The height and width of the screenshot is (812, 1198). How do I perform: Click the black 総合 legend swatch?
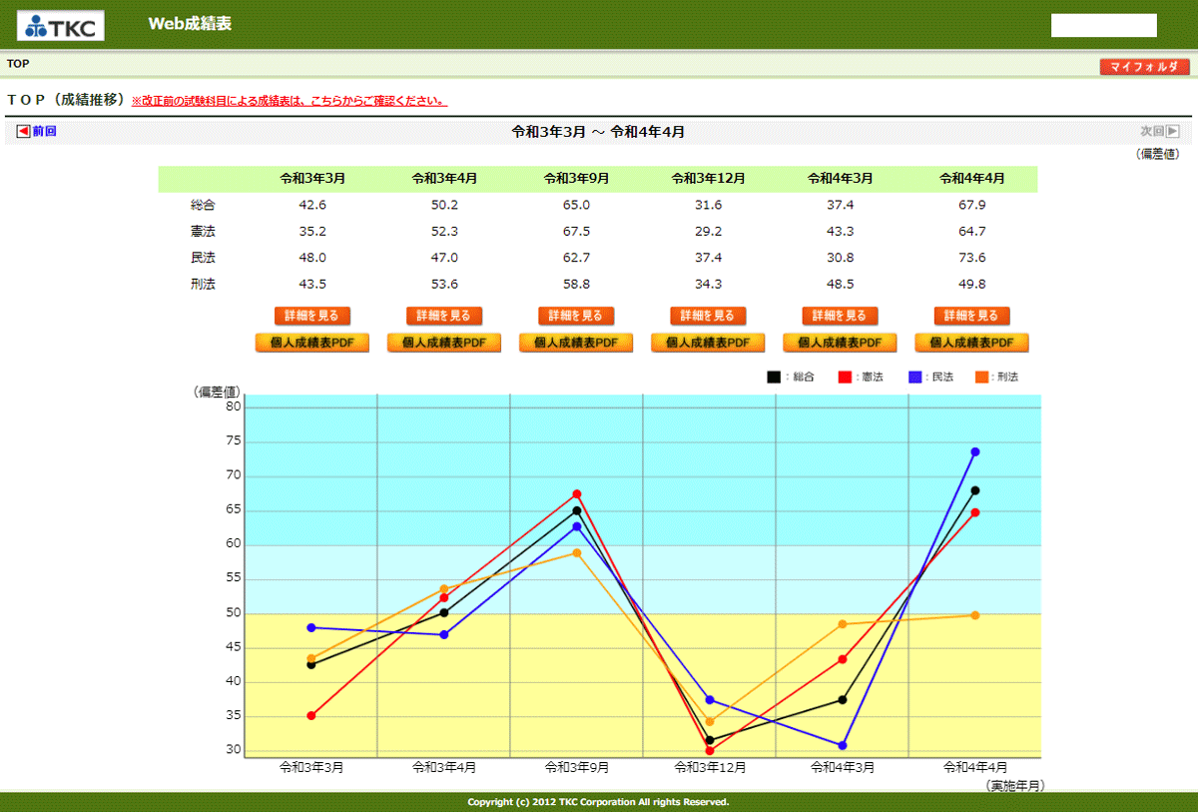tap(774, 377)
